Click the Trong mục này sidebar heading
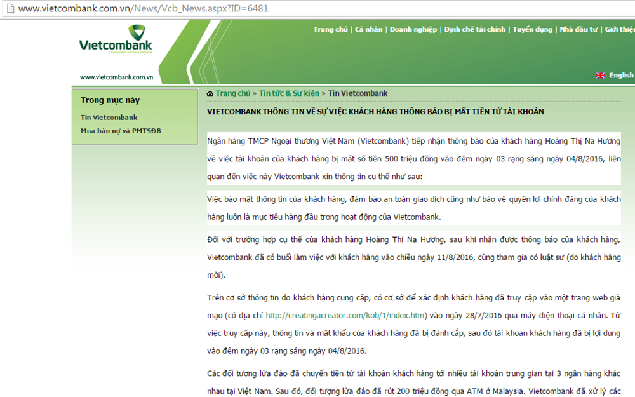The image size is (635, 397). 110,100
